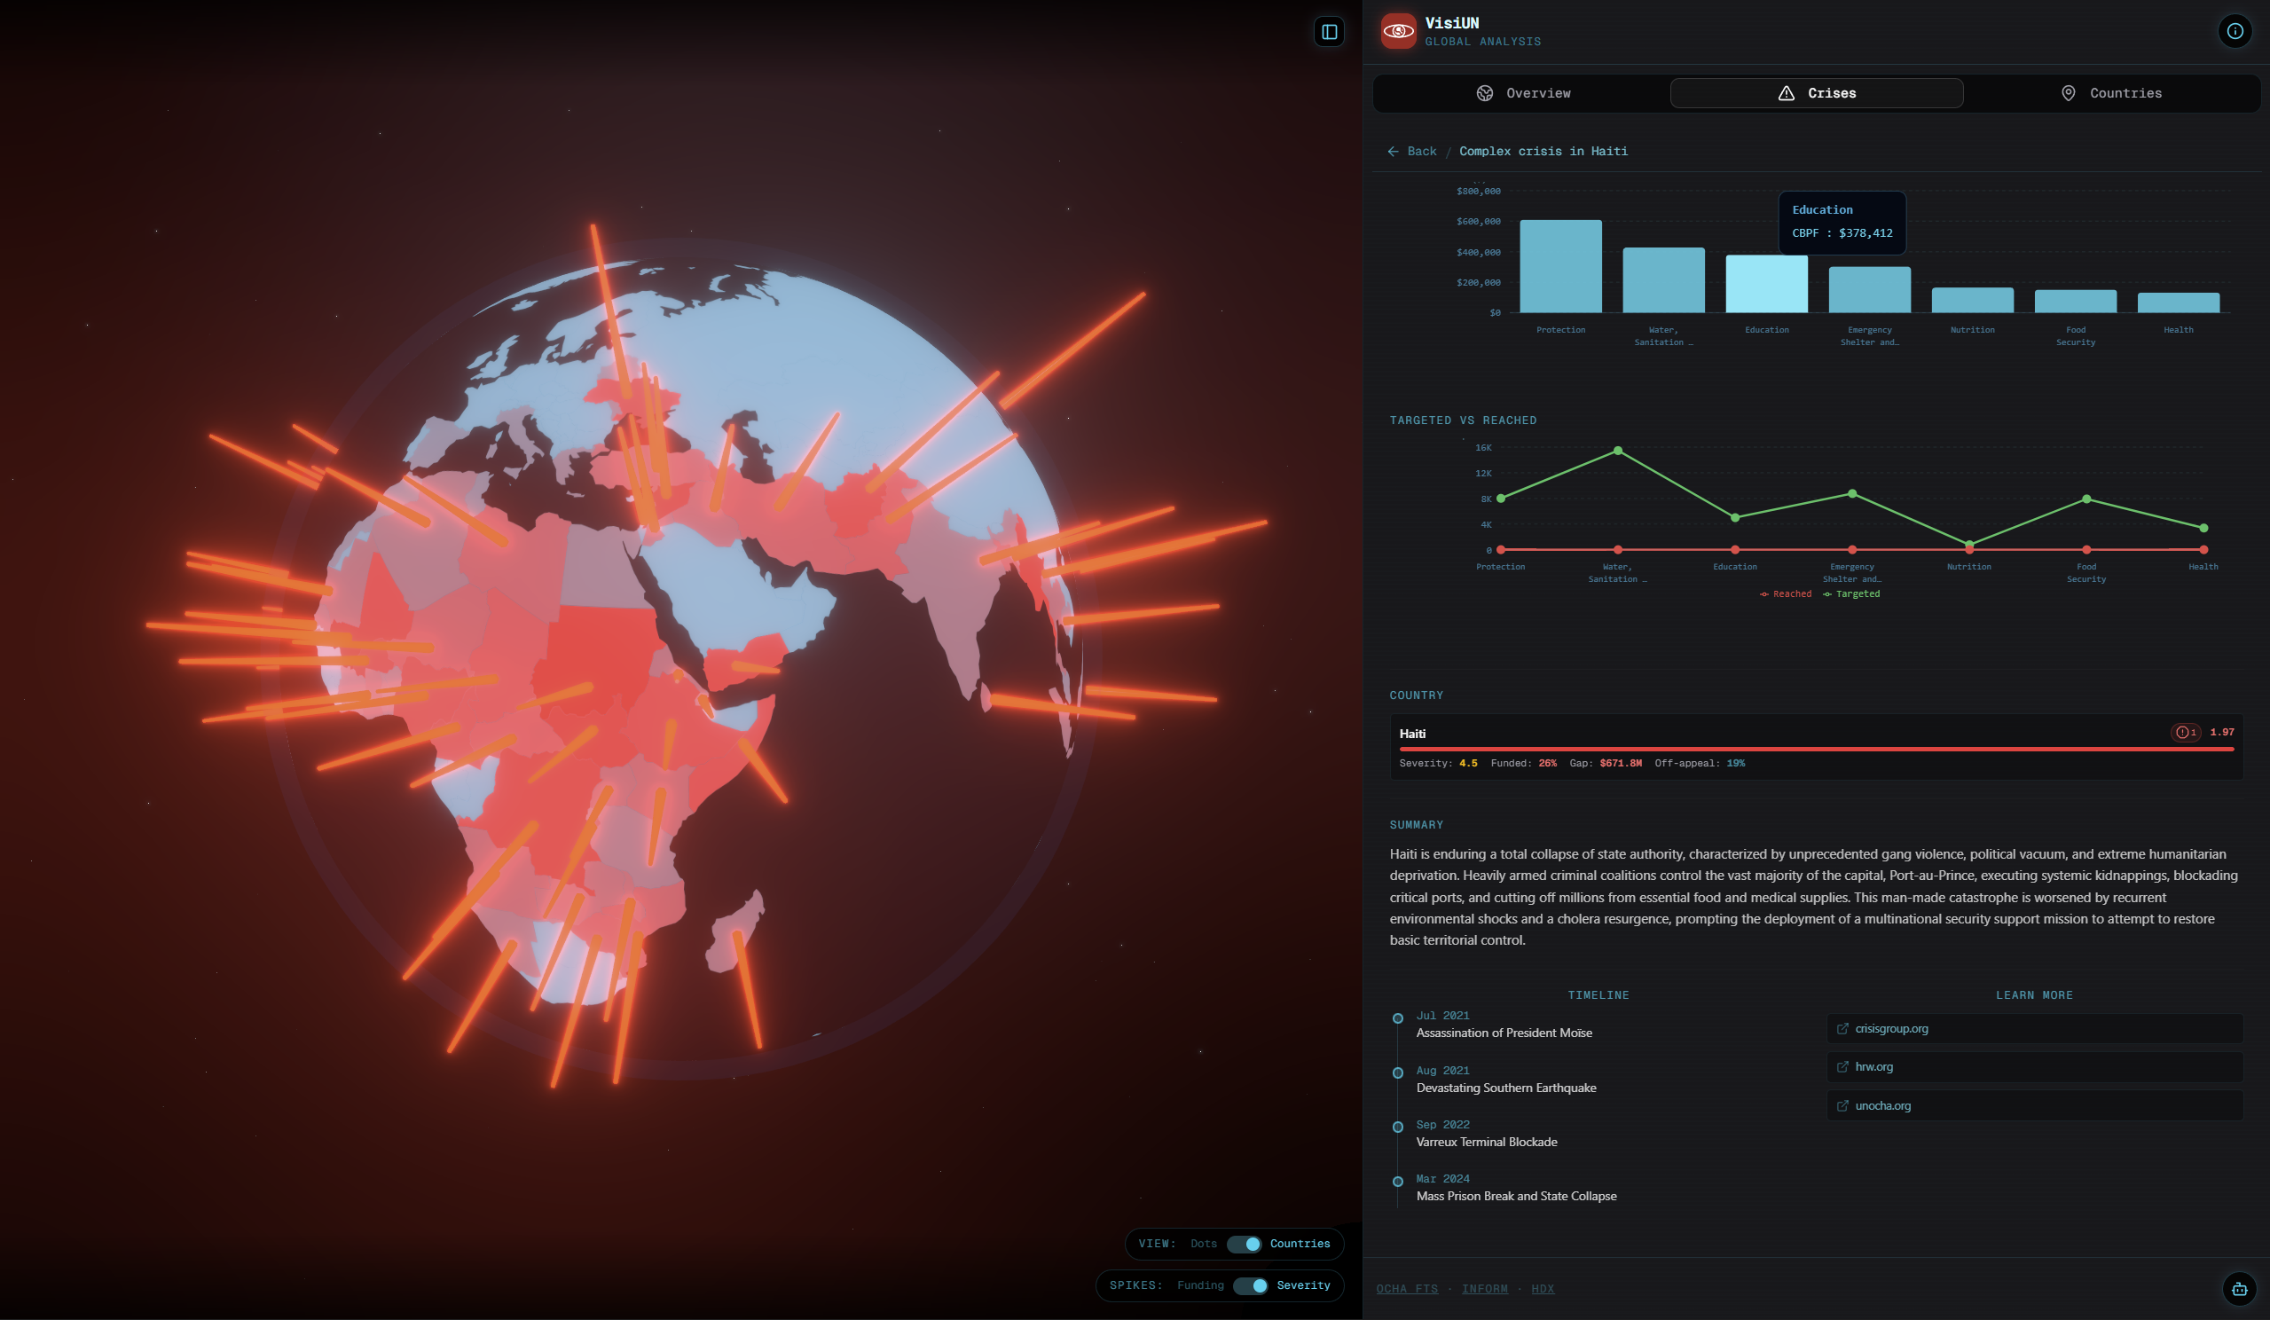The image size is (2270, 1320).
Task: Toggle the Funding/Severity spikes switch
Action: coord(1250,1285)
